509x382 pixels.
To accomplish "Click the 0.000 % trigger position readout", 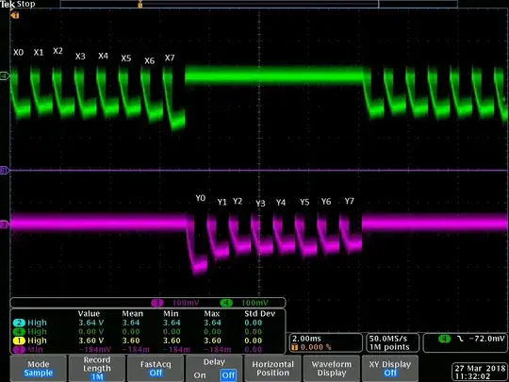I will (316, 347).
